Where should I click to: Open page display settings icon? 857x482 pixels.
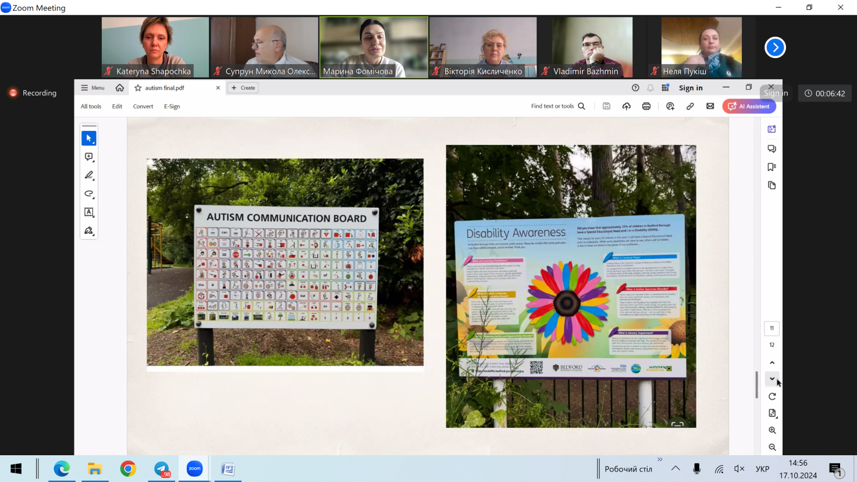(x=772, y=413)
